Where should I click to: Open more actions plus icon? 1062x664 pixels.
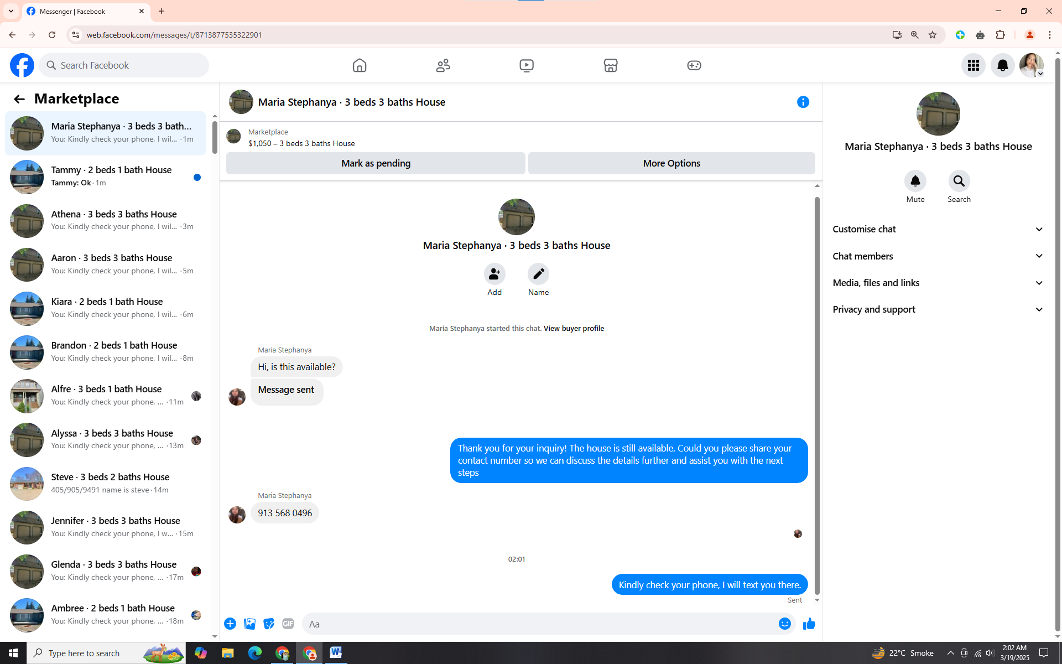tap(230, 624)
